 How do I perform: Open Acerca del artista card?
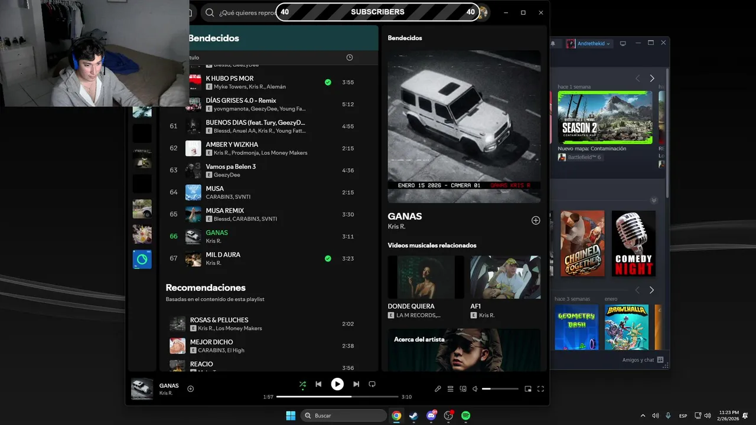(464, 349)
